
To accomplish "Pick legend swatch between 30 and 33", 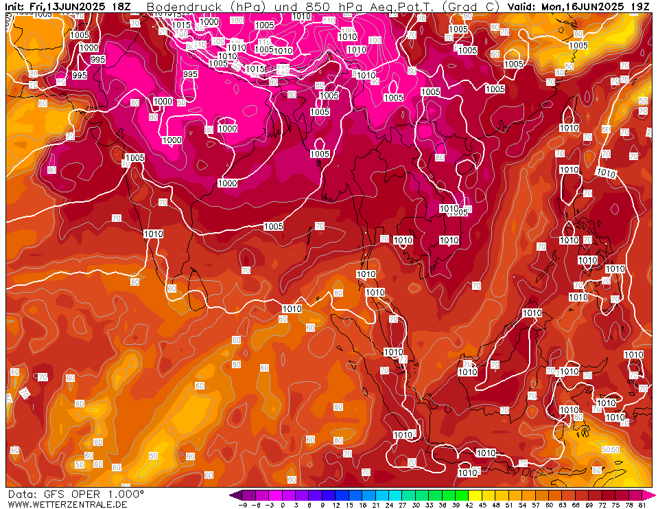I will [x=422, y=495].
